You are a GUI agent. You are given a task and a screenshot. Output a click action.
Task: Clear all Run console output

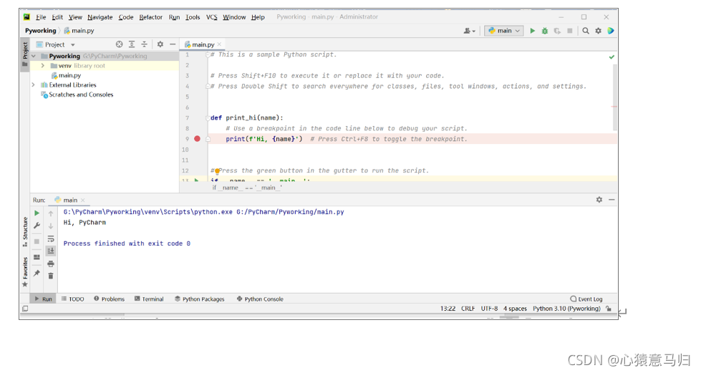click(51, 276)
